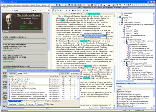Open the Optionen menu

(44, 5)
